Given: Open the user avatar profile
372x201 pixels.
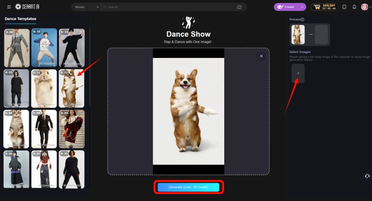Looking at the screenshot, I should point(365,7).
